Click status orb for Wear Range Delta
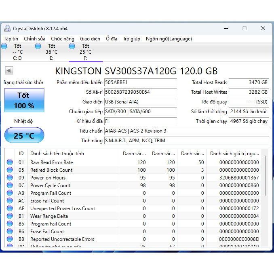 coord(10,216)
